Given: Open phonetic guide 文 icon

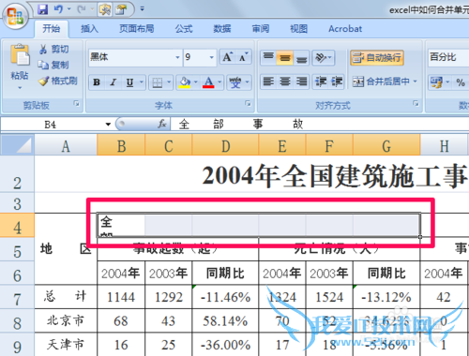Looking at the screenshot, I should (x=235, y=82).
